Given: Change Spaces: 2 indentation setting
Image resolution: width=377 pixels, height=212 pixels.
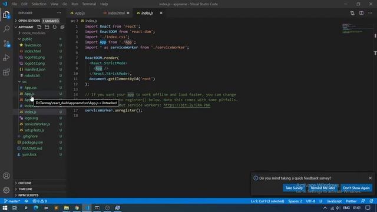Looking at the screenshot, I should tap(295, 201).
